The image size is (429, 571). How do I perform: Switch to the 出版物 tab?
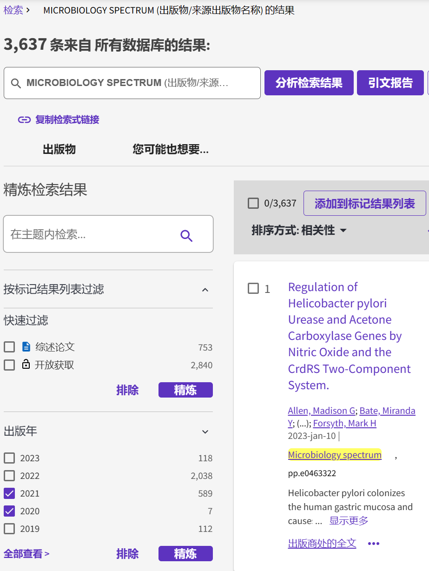point(59,149)
